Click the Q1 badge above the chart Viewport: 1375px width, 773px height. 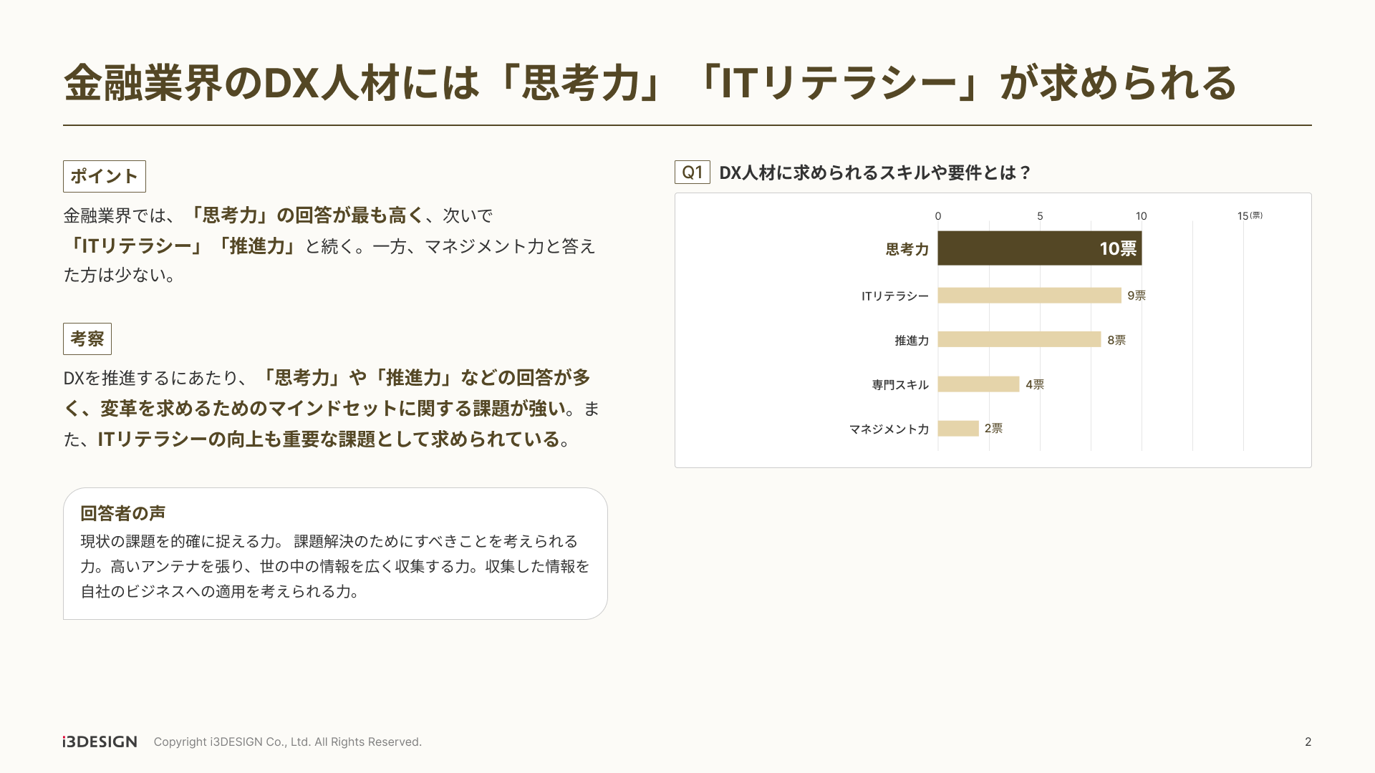tap(692, 172)
